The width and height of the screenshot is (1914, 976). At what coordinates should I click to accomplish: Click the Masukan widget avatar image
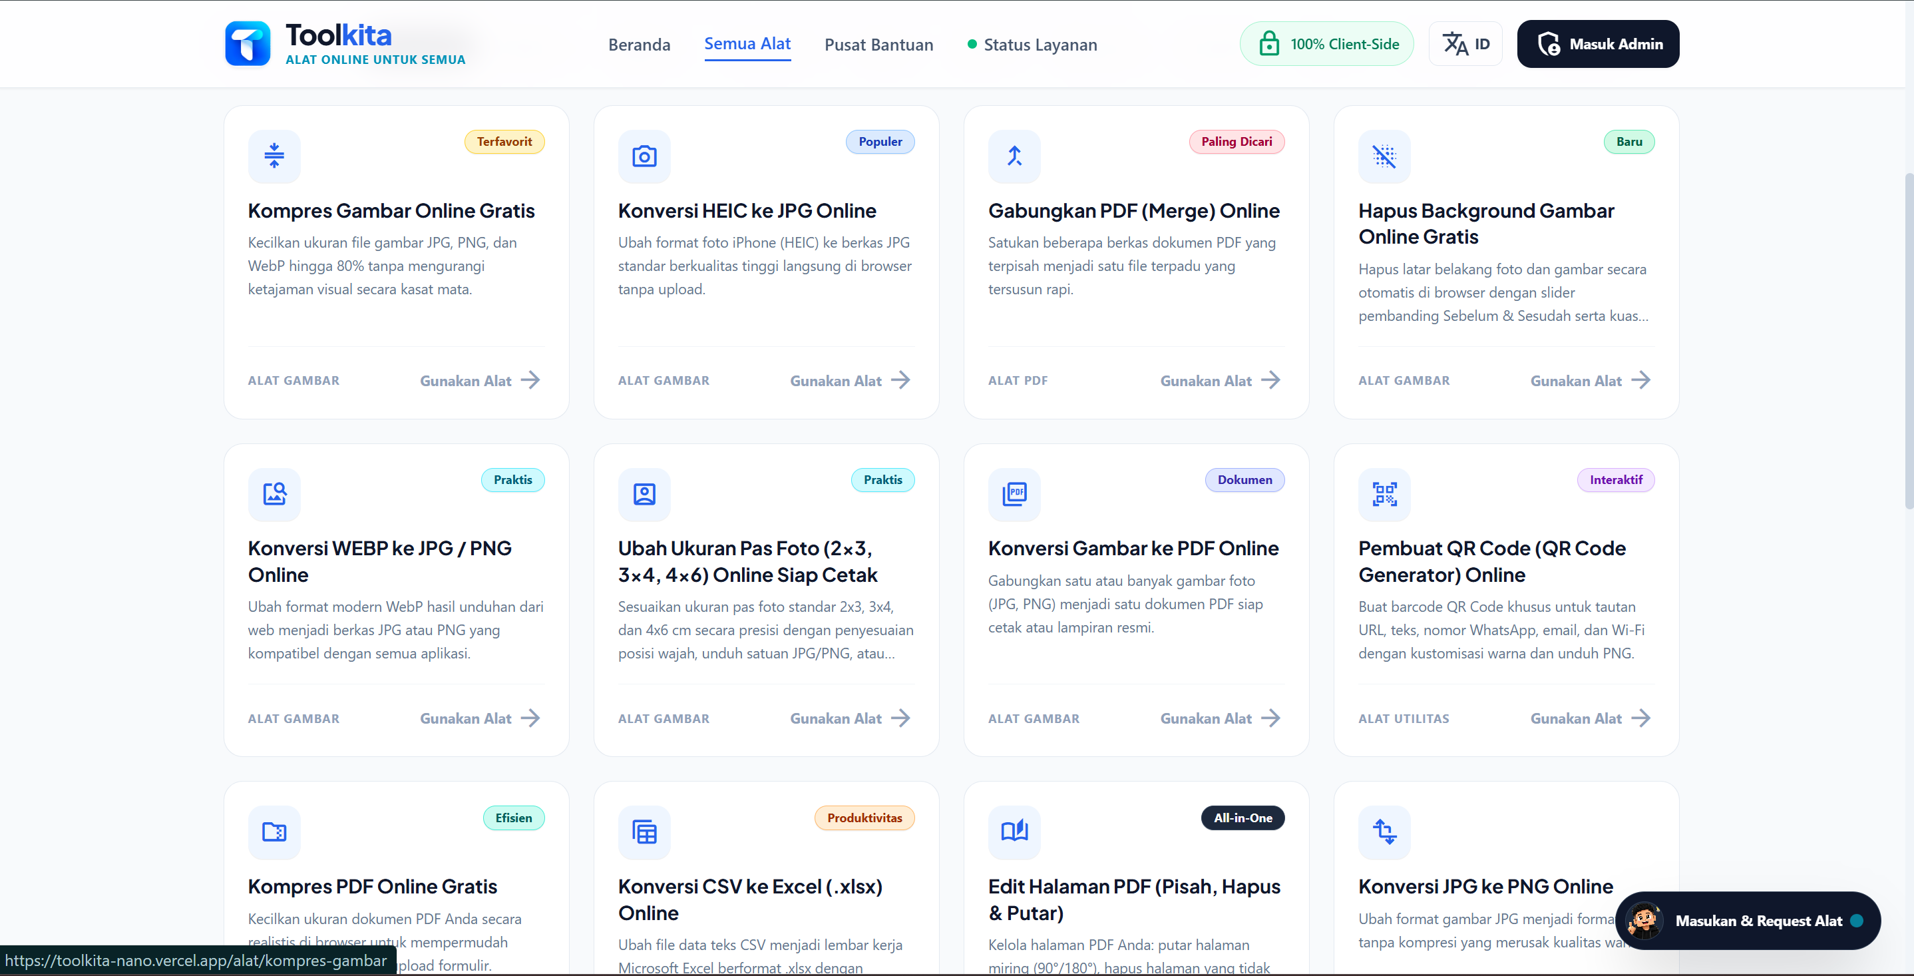[1644, 920]
